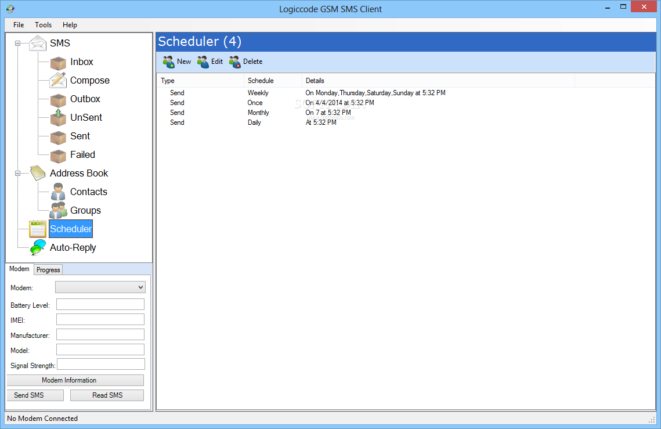Click the Signal Strength field
Image resolution: width=661 pixels, height=429 pixels.
(101, 364)
